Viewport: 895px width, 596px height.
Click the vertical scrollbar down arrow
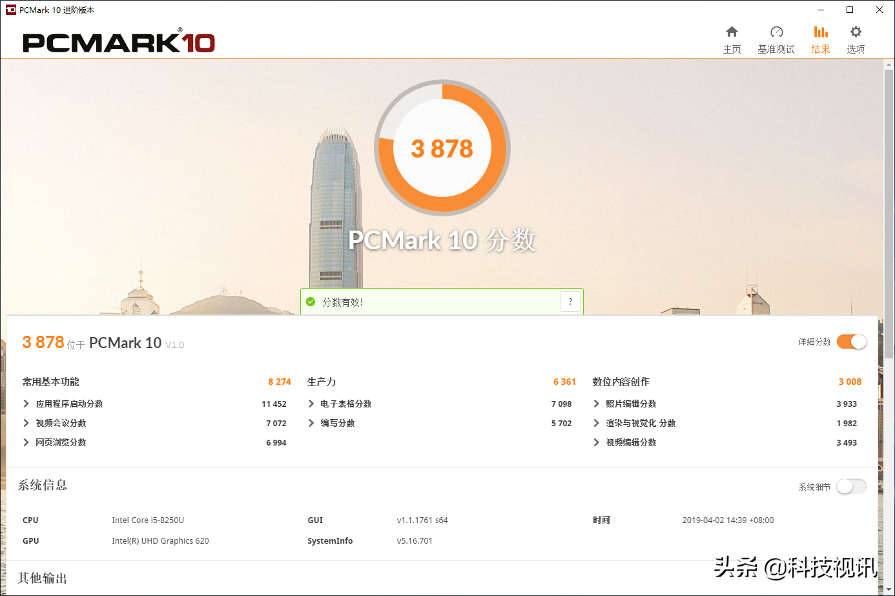coord(889,590)
